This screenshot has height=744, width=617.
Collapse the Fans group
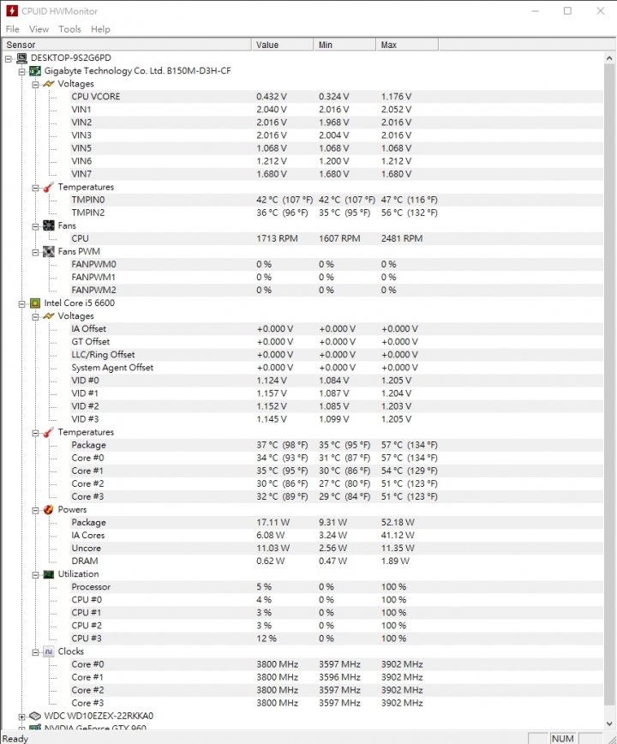click(36, 227)
